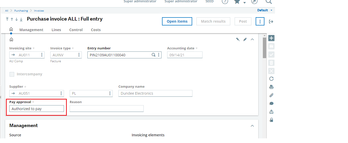Click the pin icon in header panel

pos(238,39)
